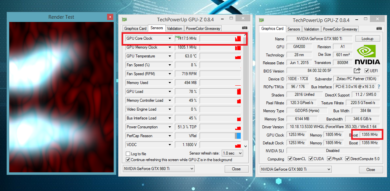Image resolution: width=390 pixels, height=191 pixels.
Task: Switch to Sensors tab in right GPU-Z window
Action: (x=294, y=29)
